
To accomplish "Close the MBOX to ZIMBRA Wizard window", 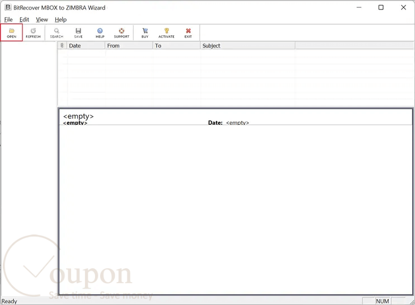I will pos(403,7).
